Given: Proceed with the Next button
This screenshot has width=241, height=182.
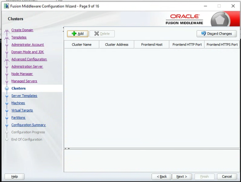Looking at the screenshot, I should pyautogui.click(x=182, y=177).
